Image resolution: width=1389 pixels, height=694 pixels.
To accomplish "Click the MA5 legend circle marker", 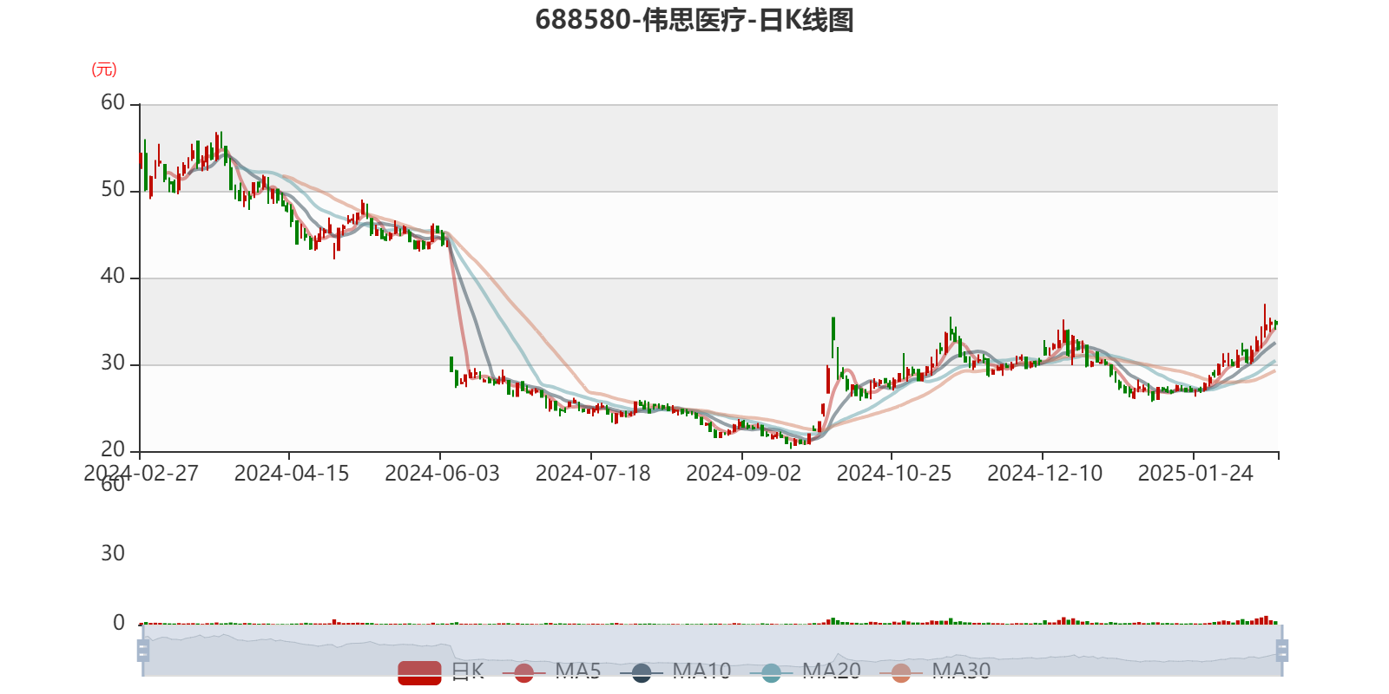I will [523, 672].
